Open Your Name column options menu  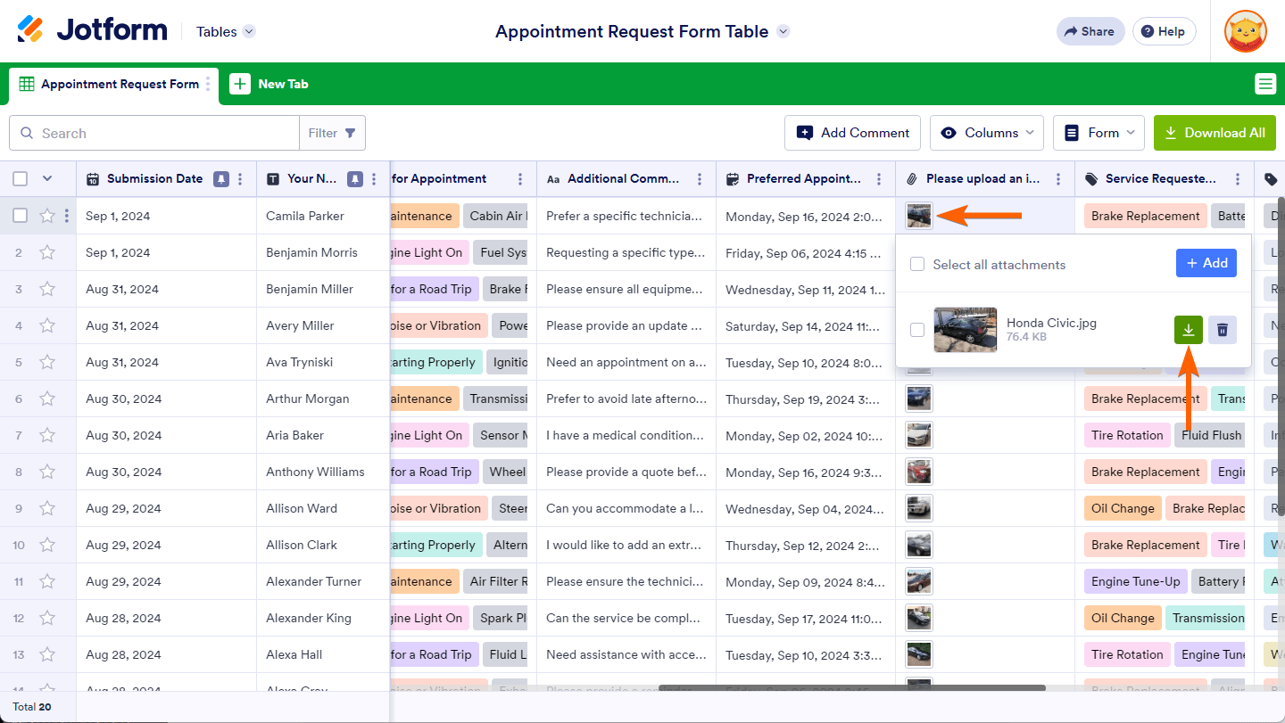[x=374, y=178]
